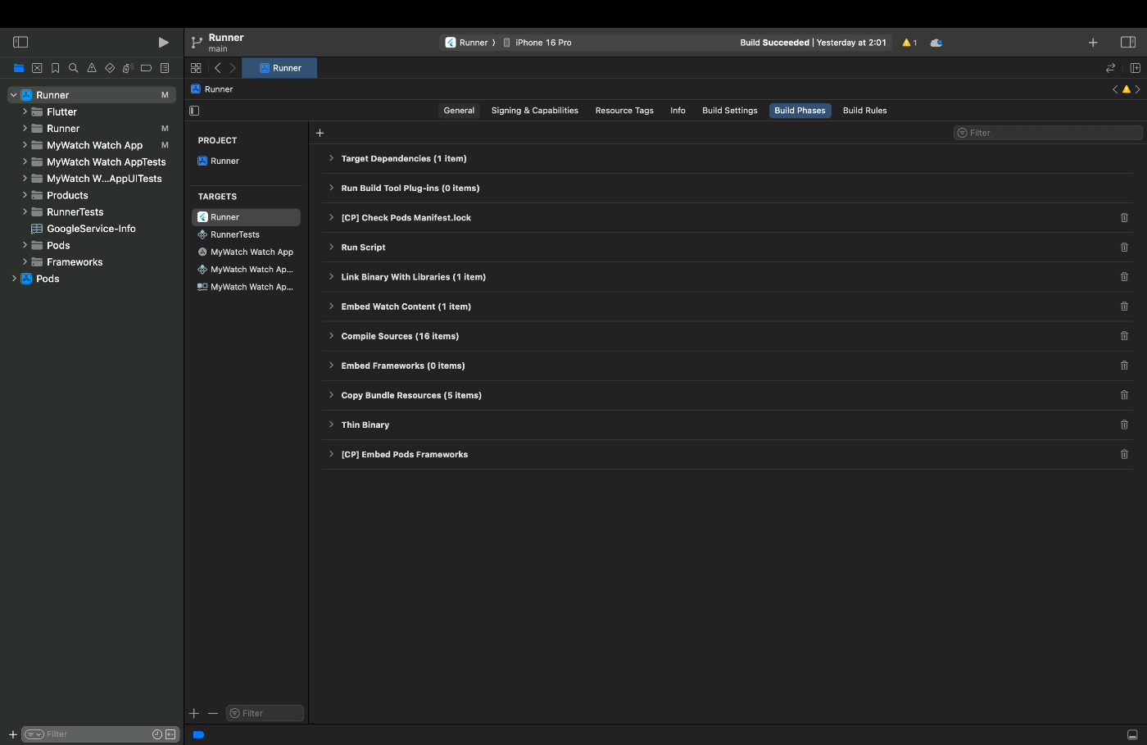Select the MyWatch Watch App target
This screenshot has height=745, width=1147.
pyautogui.click(x=246, y=252)
